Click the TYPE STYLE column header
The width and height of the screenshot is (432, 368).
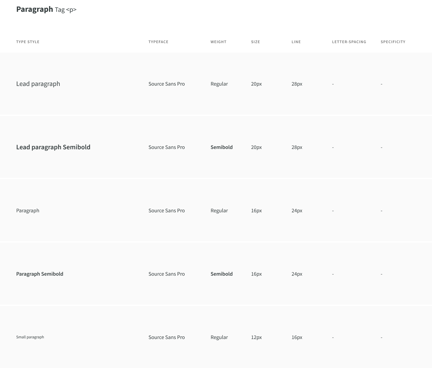pyautogui.click(x=28, y=42)
